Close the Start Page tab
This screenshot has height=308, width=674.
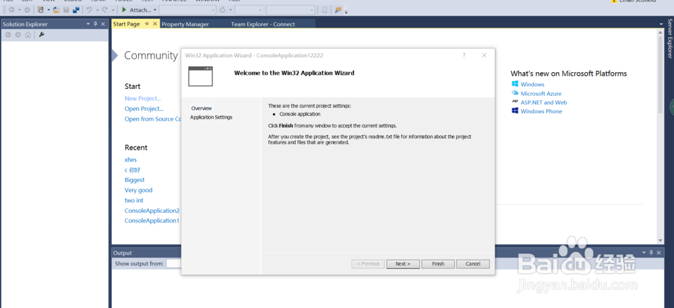[x=155, y=24]
